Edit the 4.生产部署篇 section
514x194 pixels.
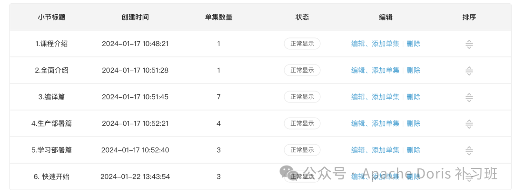(358, 123)
